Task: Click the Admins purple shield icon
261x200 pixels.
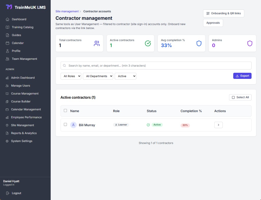Action: pyautogui.click(x=250, y=43)
